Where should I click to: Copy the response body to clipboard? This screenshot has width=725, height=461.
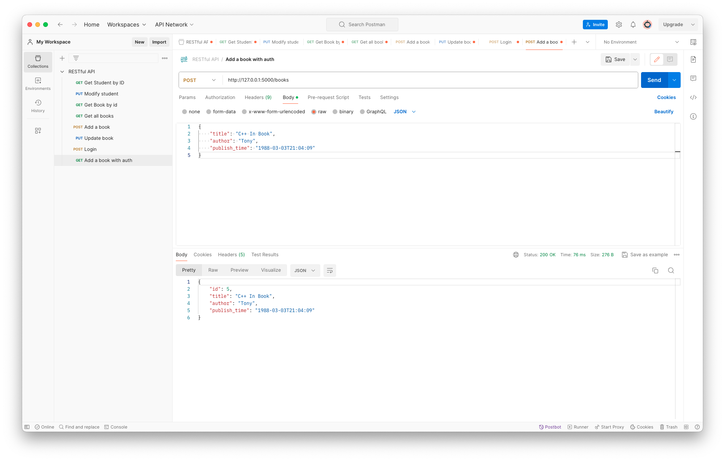point(655,271)
